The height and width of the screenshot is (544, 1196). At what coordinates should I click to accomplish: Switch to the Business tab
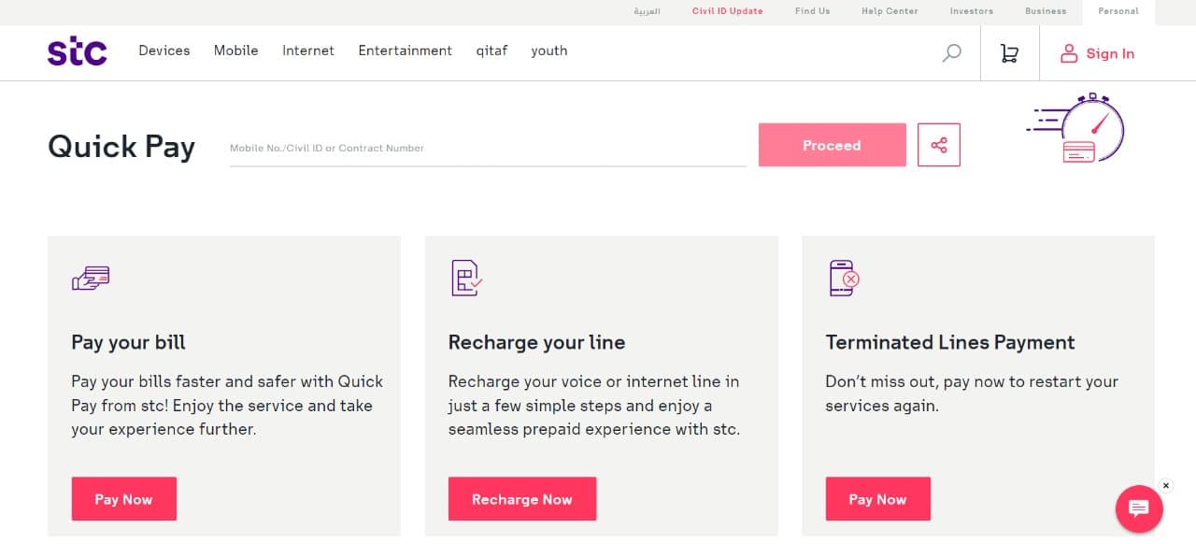pos(1045,11)
